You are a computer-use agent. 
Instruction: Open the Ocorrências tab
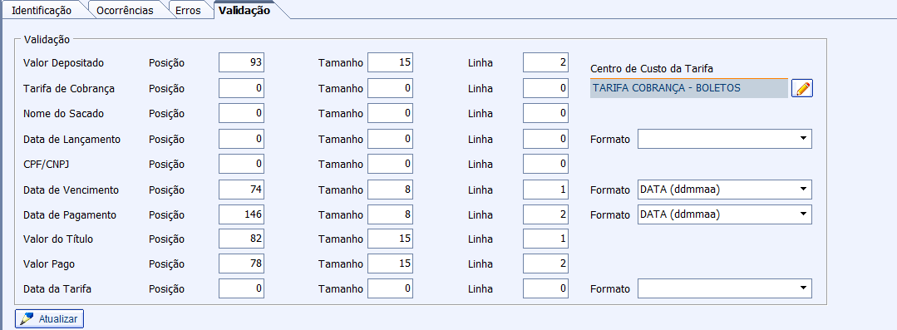125,10
